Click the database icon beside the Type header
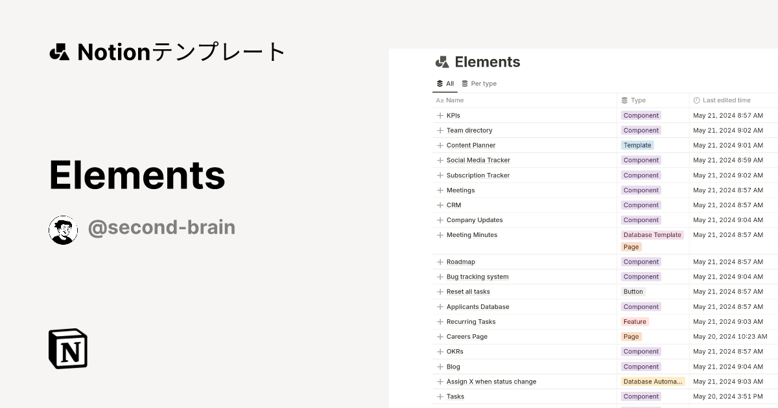The width and height of the screenshot is (778, 408). [x=624, y=100]
